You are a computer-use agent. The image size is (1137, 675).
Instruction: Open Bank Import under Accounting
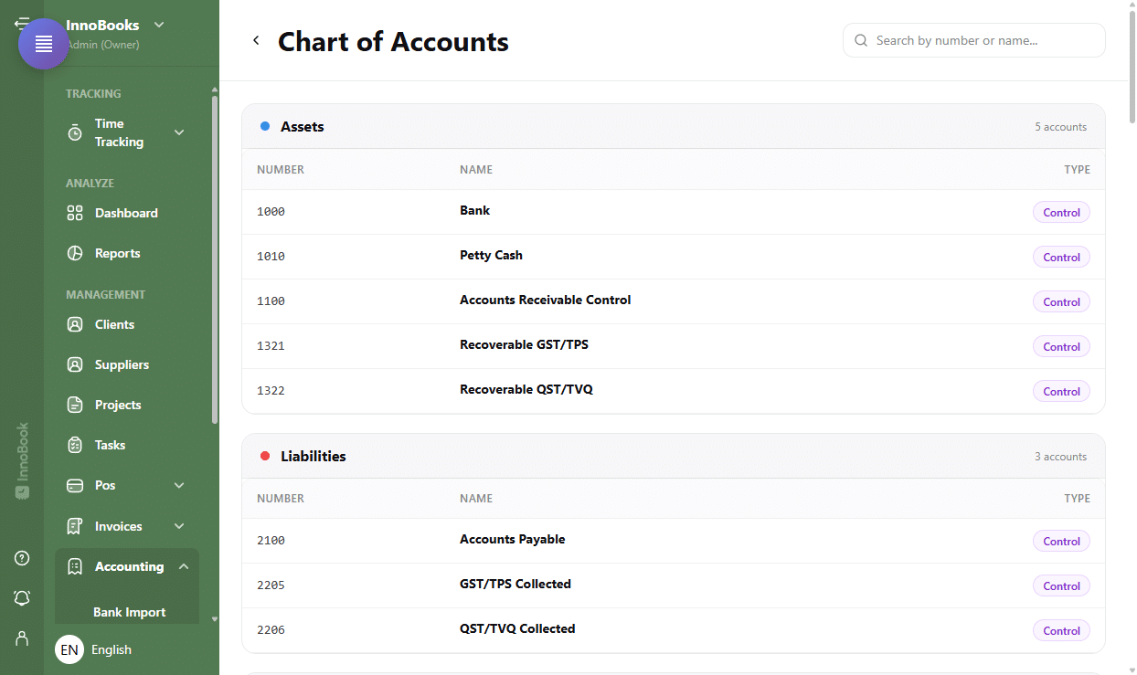tap(129, 612)
